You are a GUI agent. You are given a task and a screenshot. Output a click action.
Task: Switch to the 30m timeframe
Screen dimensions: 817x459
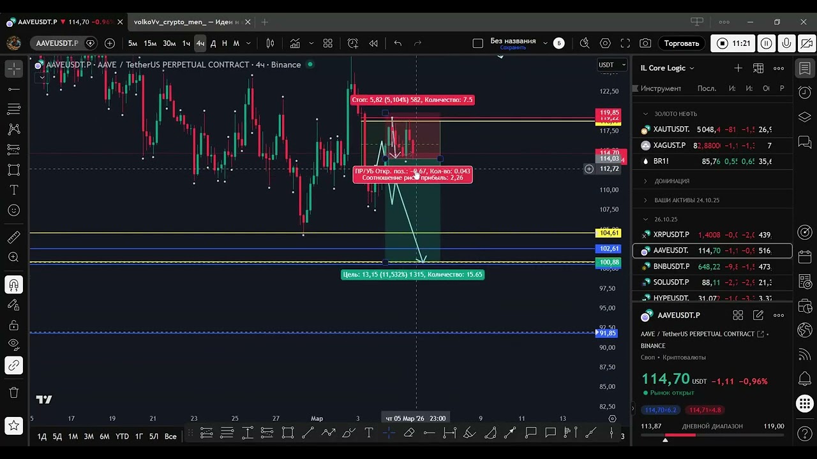point(169,43)
